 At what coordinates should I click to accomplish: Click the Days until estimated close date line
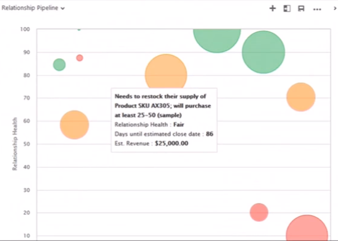(x=163, y=134)
